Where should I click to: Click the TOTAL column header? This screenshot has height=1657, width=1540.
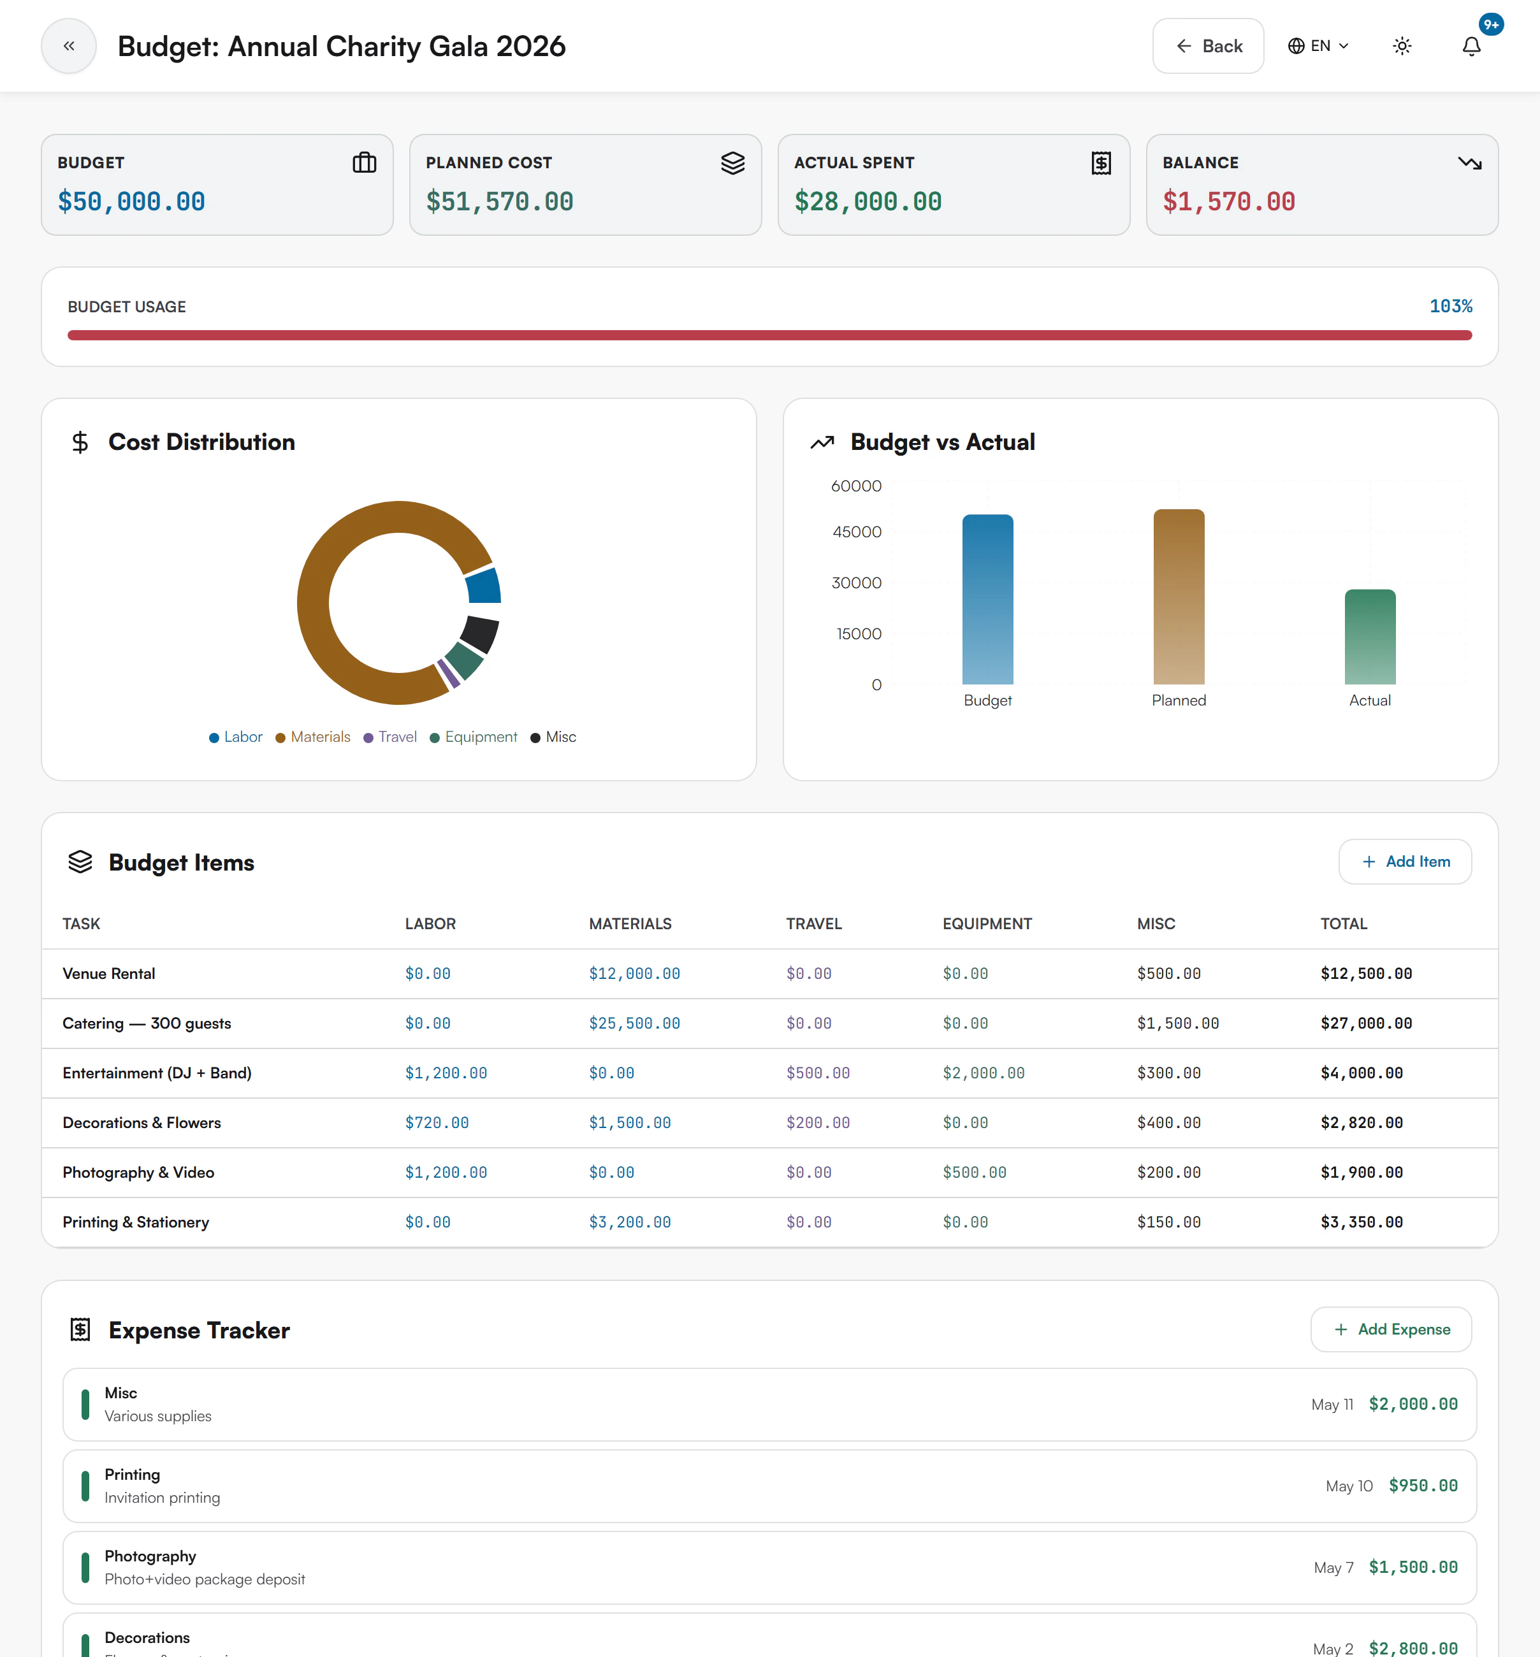point(1343,923)
